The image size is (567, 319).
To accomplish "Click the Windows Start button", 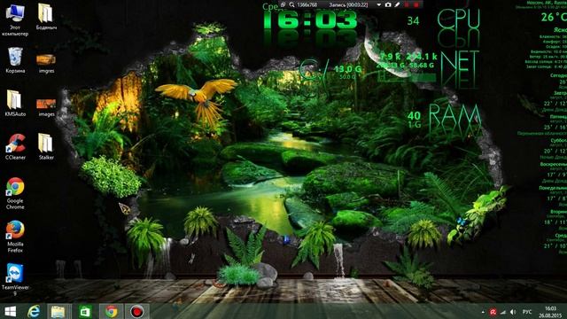I will [x=10, y=311].
